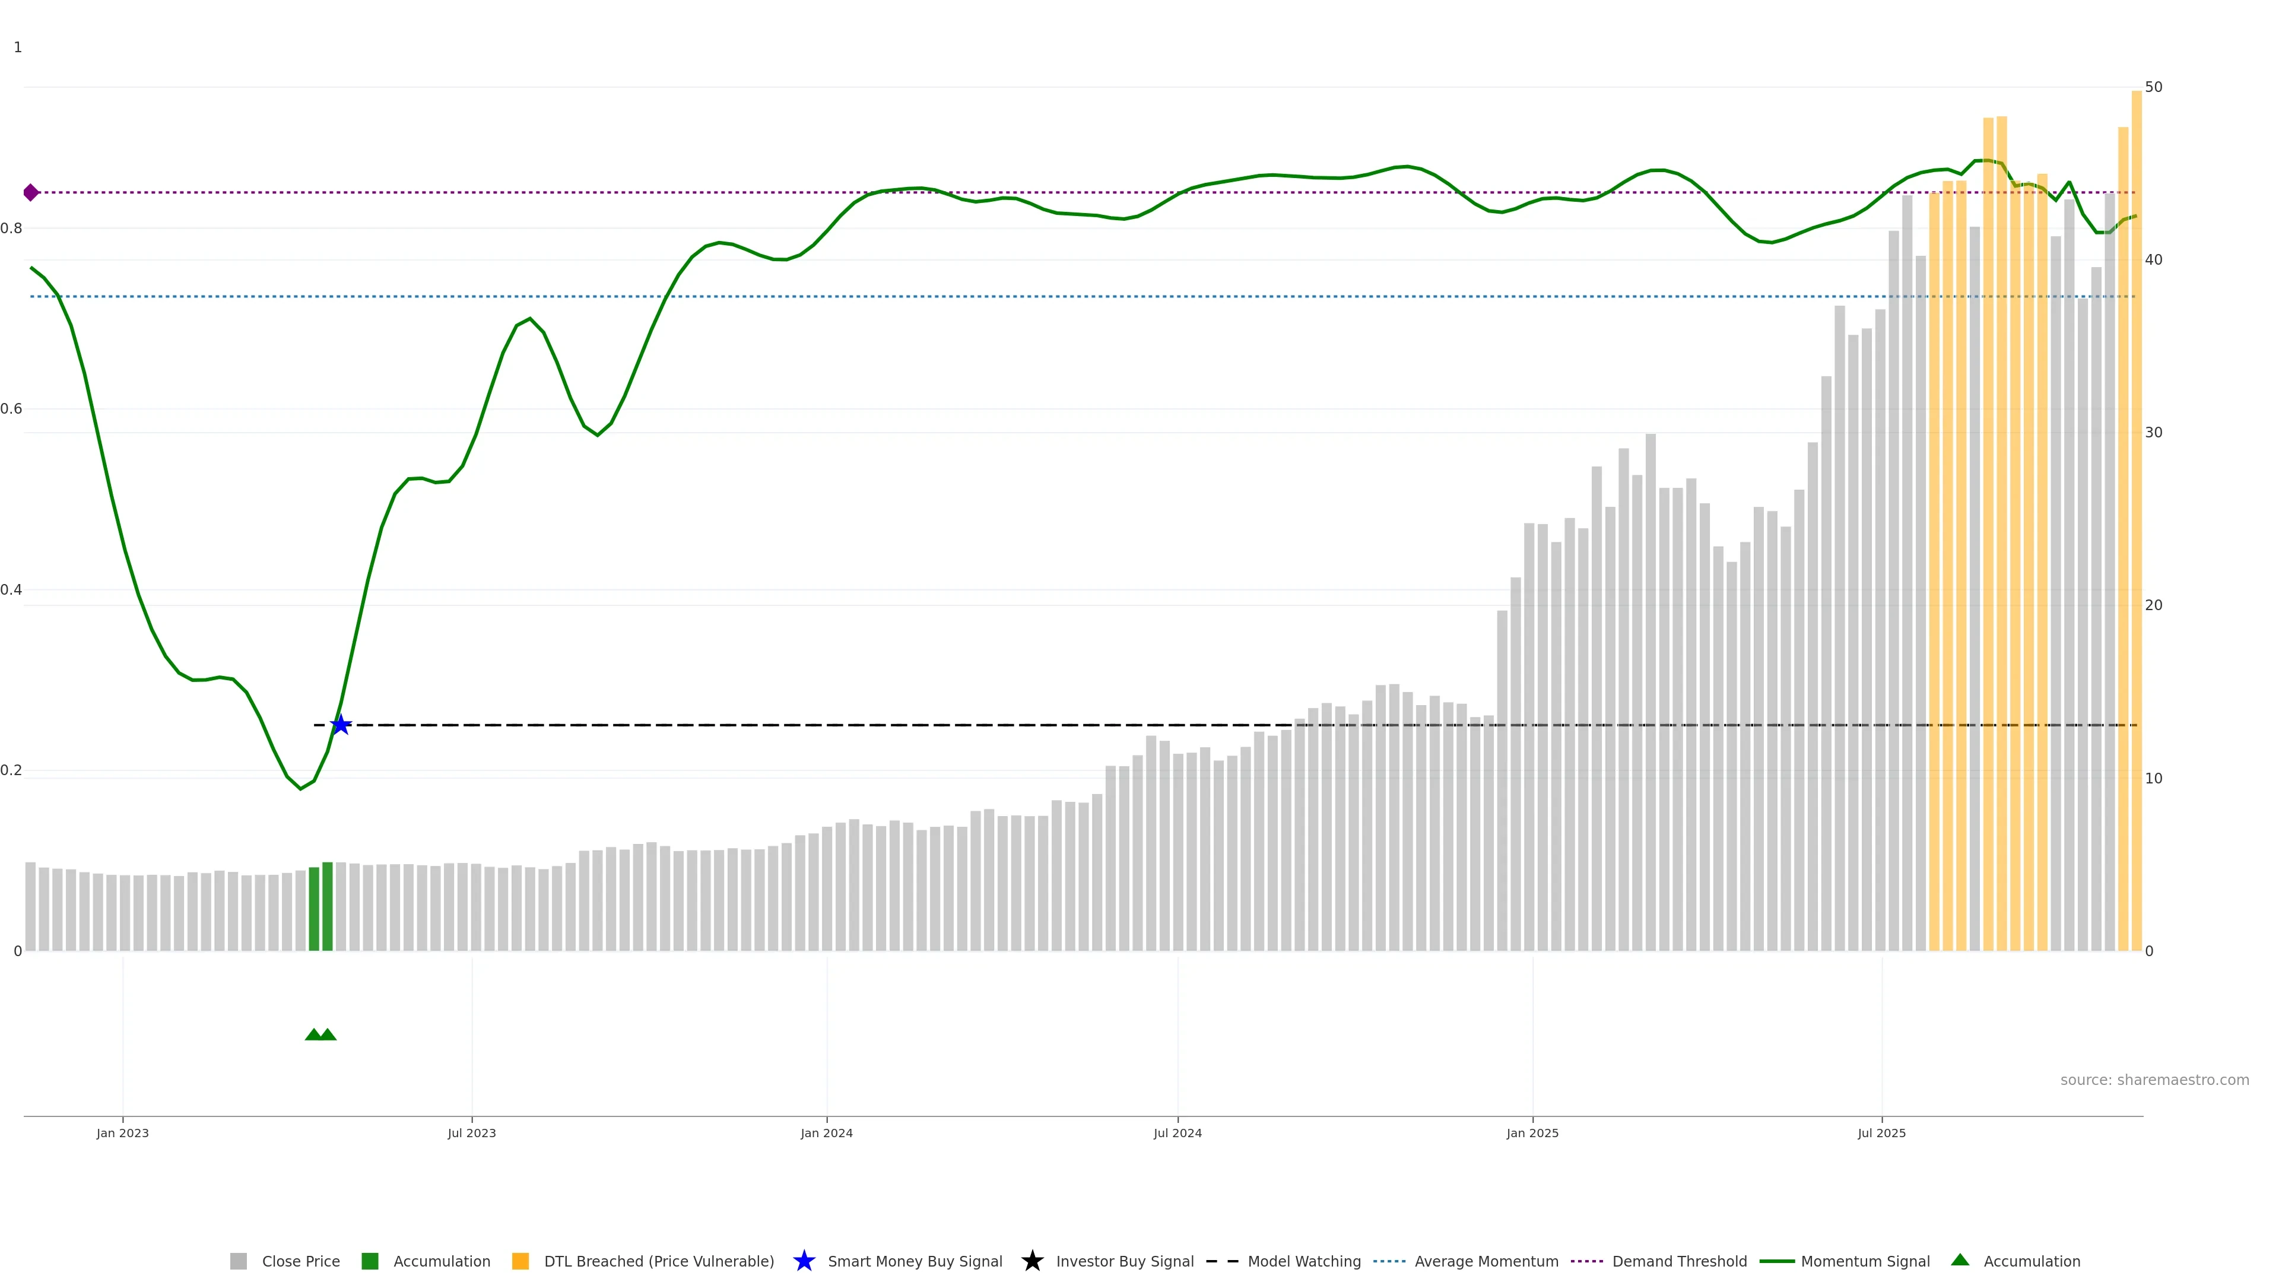Click the Jan 2023 x-axis label
The width and height of the screenshot is (2279, 1282).
(x=123, y=1132)
